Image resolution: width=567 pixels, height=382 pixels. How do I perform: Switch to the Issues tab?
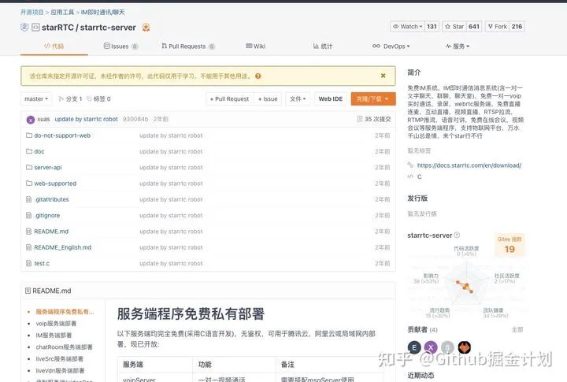(x=120, y=46)
